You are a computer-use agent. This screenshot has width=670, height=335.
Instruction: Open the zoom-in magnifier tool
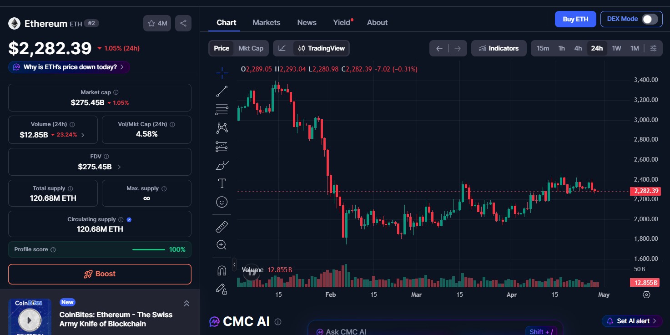click(222, 244)
